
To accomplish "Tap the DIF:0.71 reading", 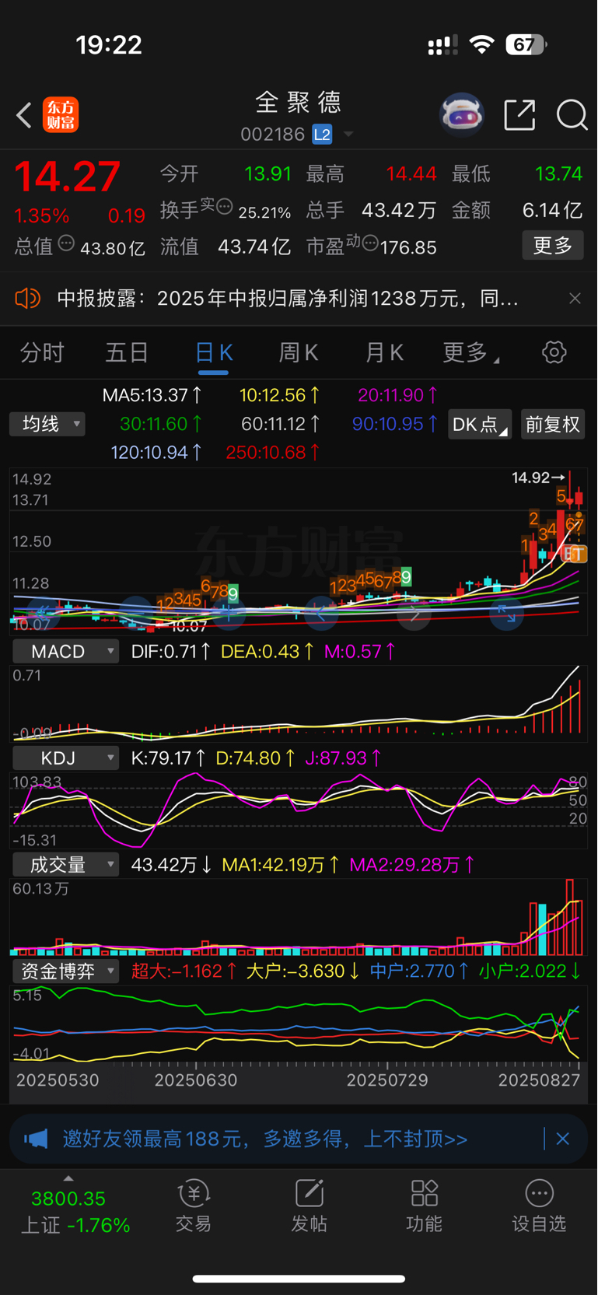I will [x=171, y=651].
